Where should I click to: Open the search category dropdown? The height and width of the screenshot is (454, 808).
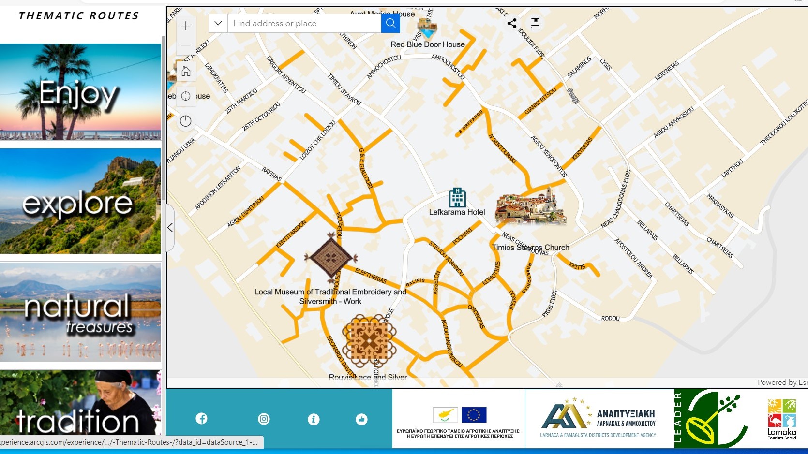pyautogui.click(x=218, y=23)
